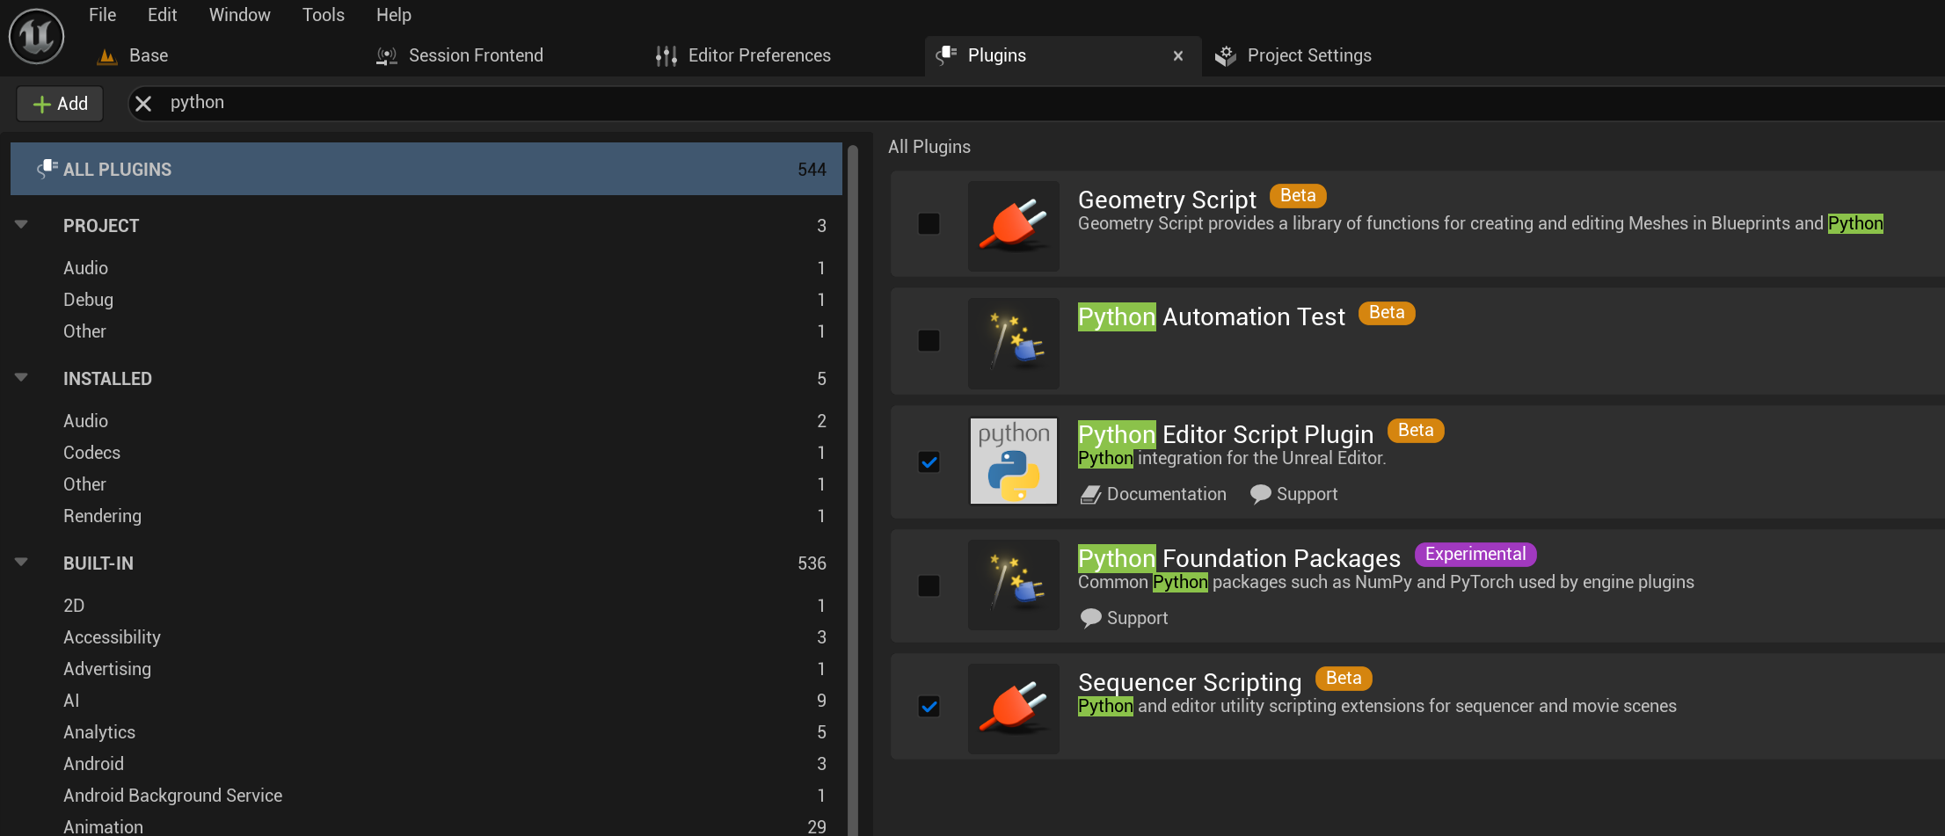Click the Python Automation Test plugin icon

tap(1014, 343)
